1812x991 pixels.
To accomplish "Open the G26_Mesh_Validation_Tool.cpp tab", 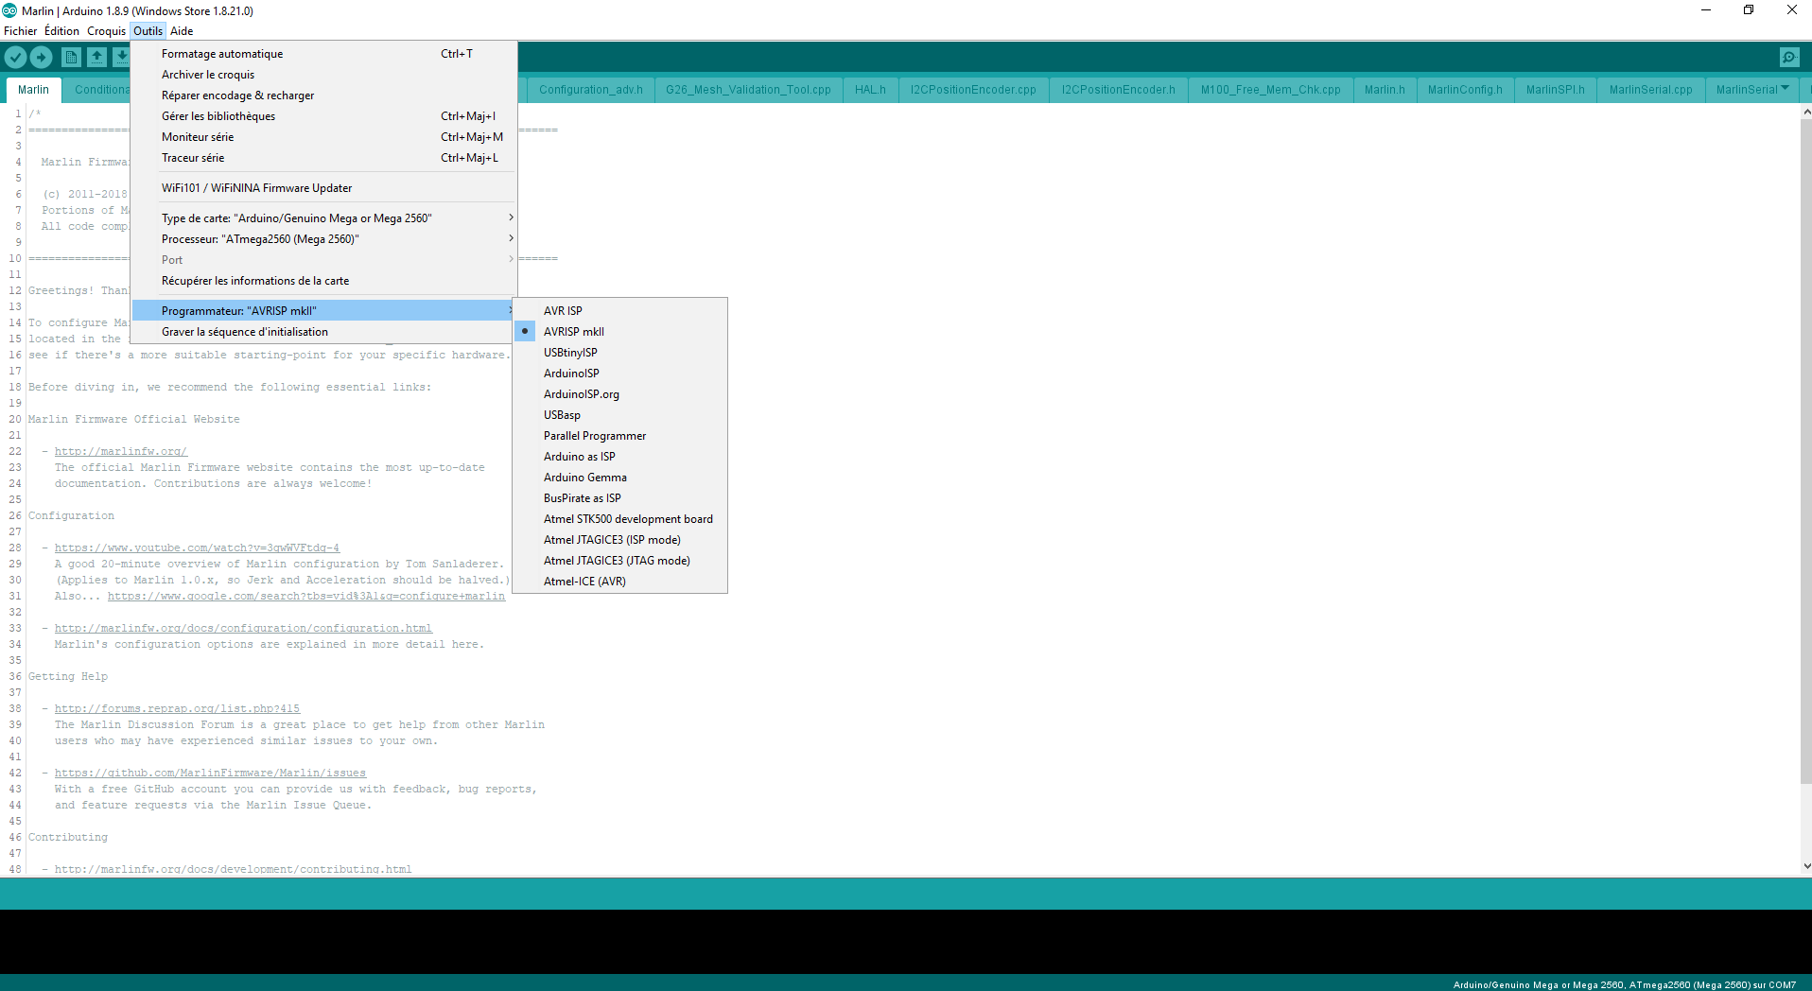I will click(x=748, y=90).
